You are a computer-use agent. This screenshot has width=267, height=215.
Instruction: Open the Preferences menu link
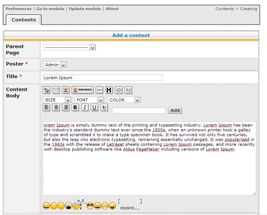(18, 9)
